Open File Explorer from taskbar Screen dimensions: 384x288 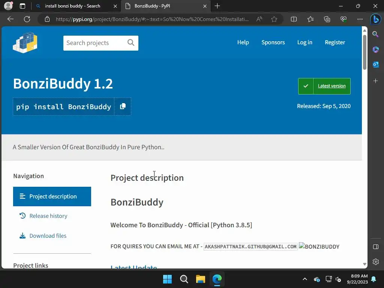[x=200, y=279]
